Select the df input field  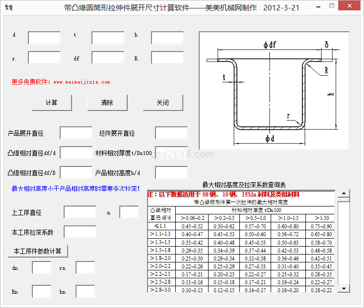pos(108,58)
